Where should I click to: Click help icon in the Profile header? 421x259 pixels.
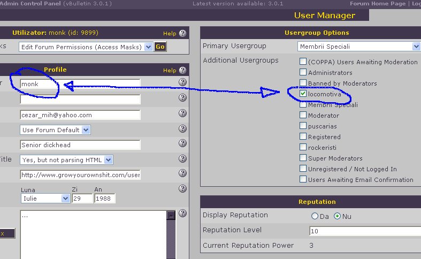[182, 70]
